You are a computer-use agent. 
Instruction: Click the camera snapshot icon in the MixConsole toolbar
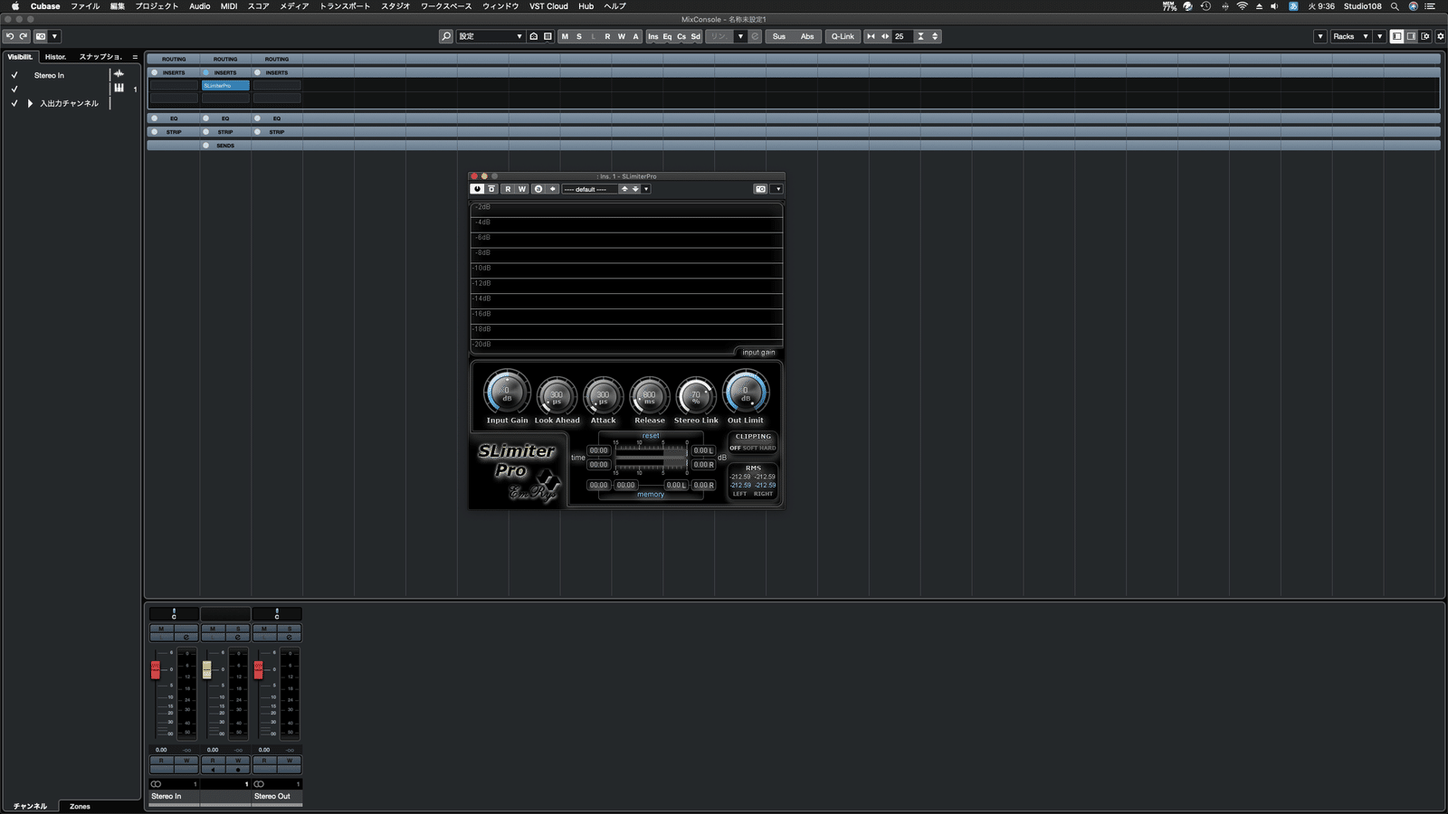coord(41,36)
